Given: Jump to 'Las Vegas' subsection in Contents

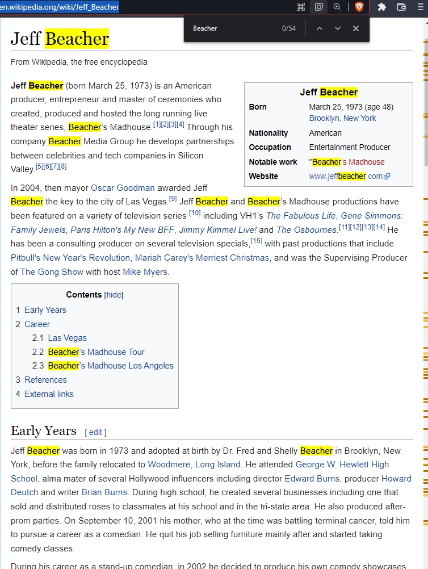Looking at the screenshot, I should coord(67,338).
